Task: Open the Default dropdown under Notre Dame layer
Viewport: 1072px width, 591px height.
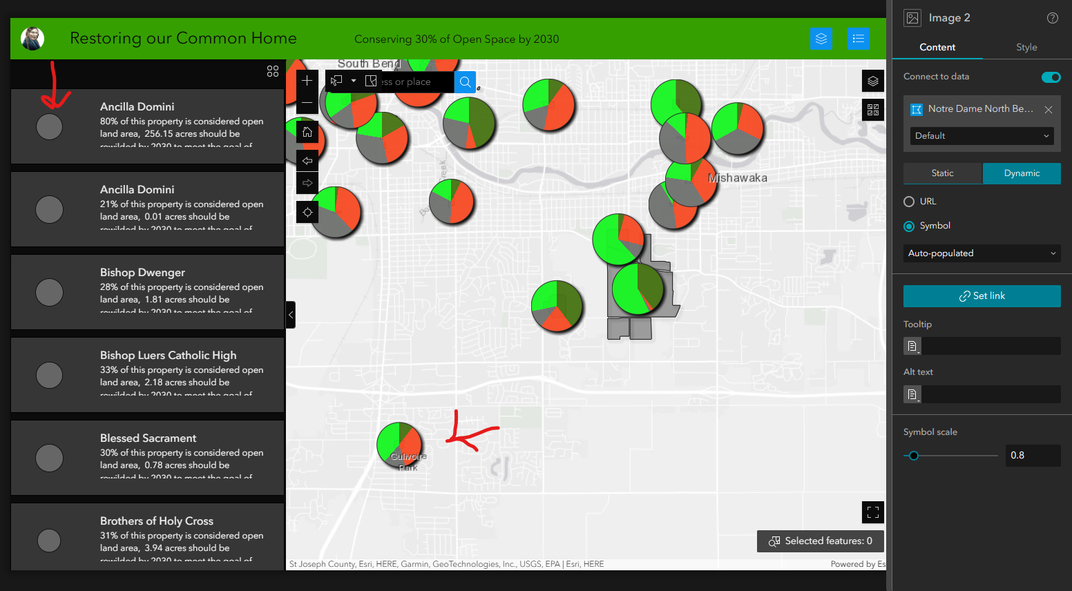Action: click(982, 136)
